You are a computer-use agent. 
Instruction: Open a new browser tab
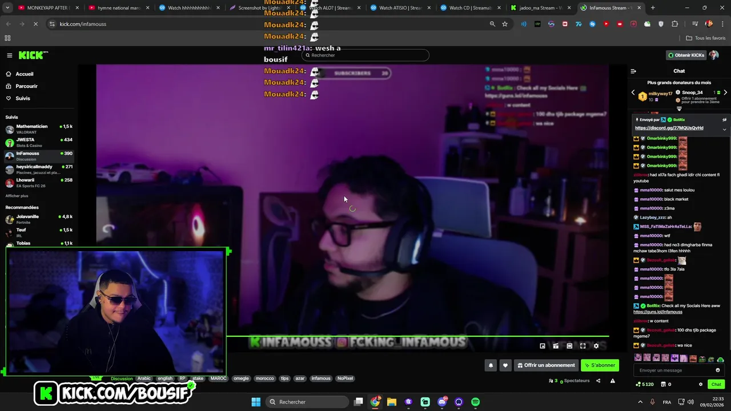click(653, 8)
